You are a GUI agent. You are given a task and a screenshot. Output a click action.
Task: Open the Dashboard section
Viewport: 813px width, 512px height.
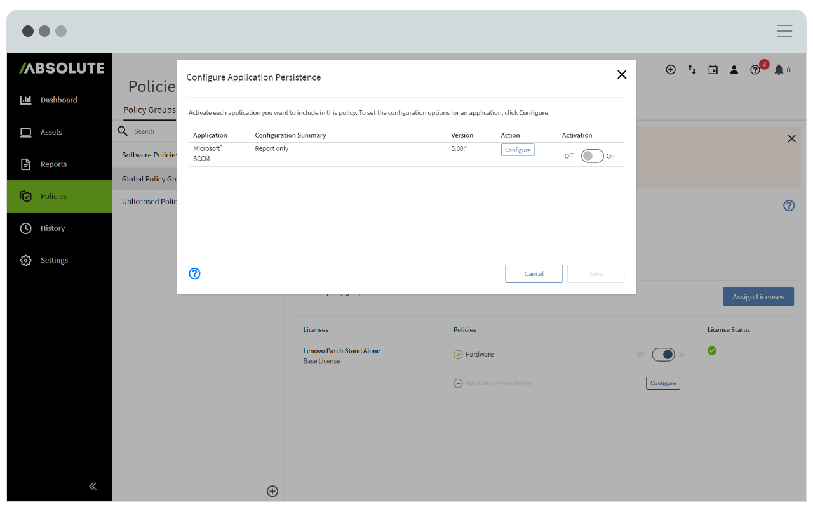click(x=58, y=100)
